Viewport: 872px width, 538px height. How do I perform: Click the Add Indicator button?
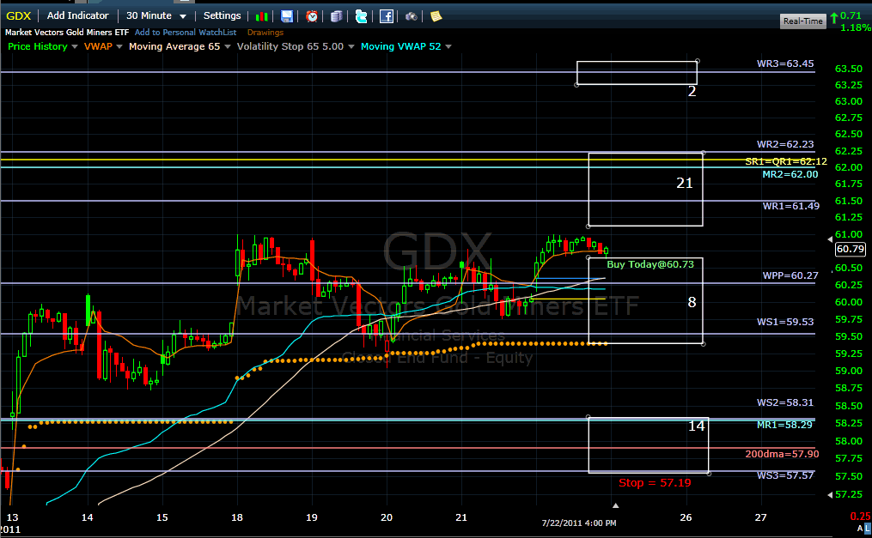point(78,15)
